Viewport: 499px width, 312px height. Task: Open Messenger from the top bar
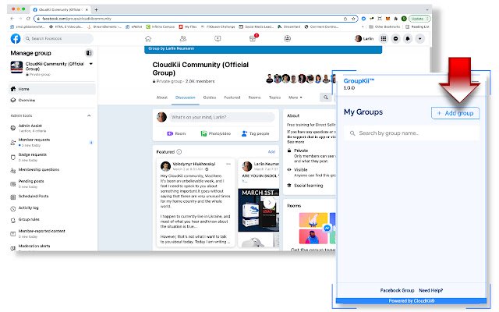pyautogui.click(x=395, y=38)
